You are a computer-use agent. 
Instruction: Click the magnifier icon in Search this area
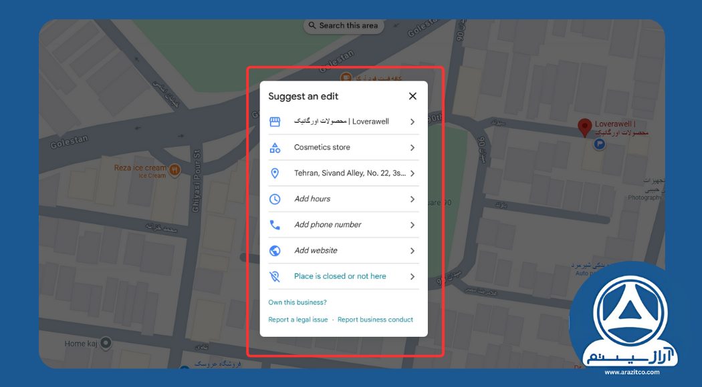312,25
